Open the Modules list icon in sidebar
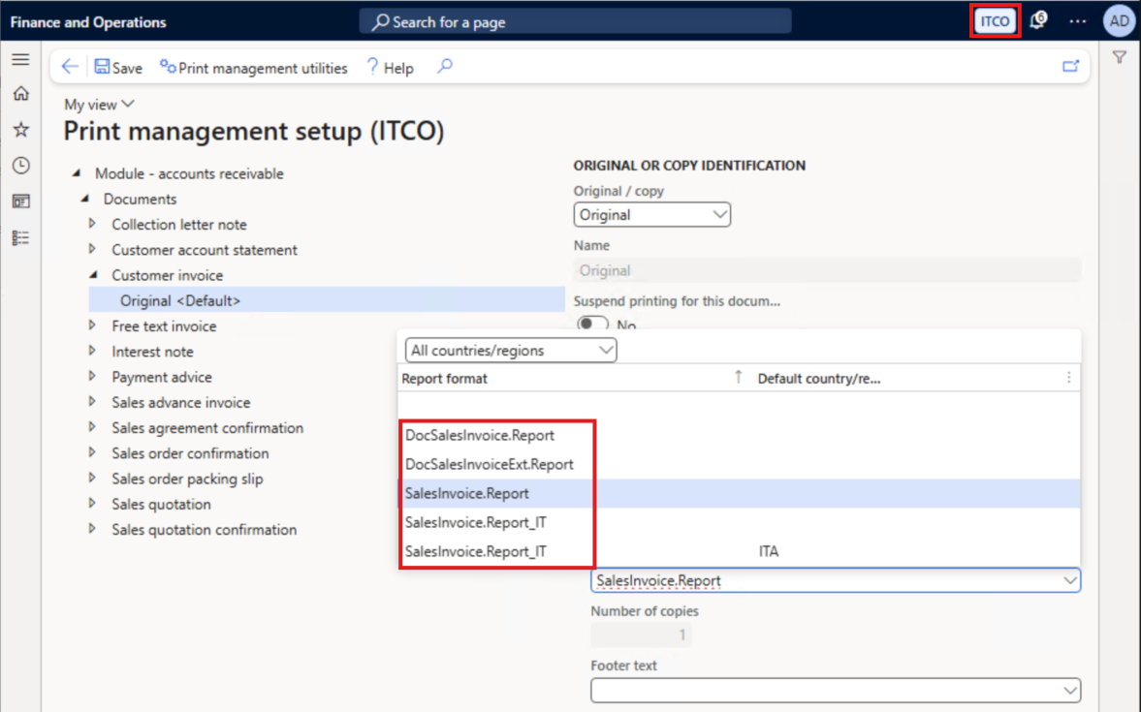 pyautogui.click(x=20, y=237)
